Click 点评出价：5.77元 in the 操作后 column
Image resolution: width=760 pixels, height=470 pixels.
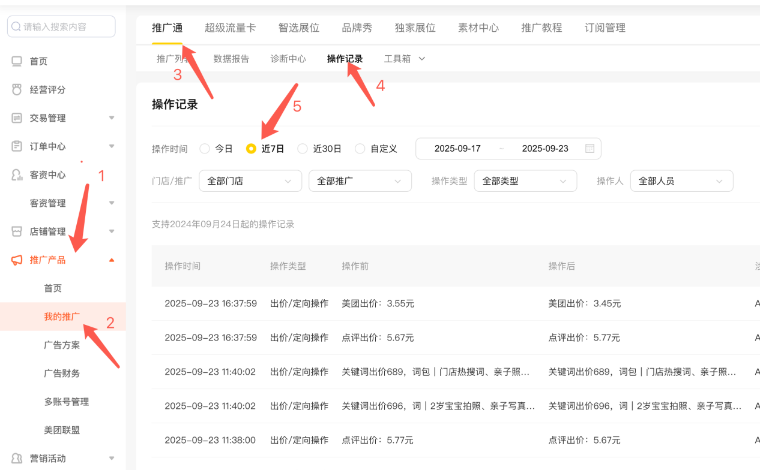coord(584,338)
